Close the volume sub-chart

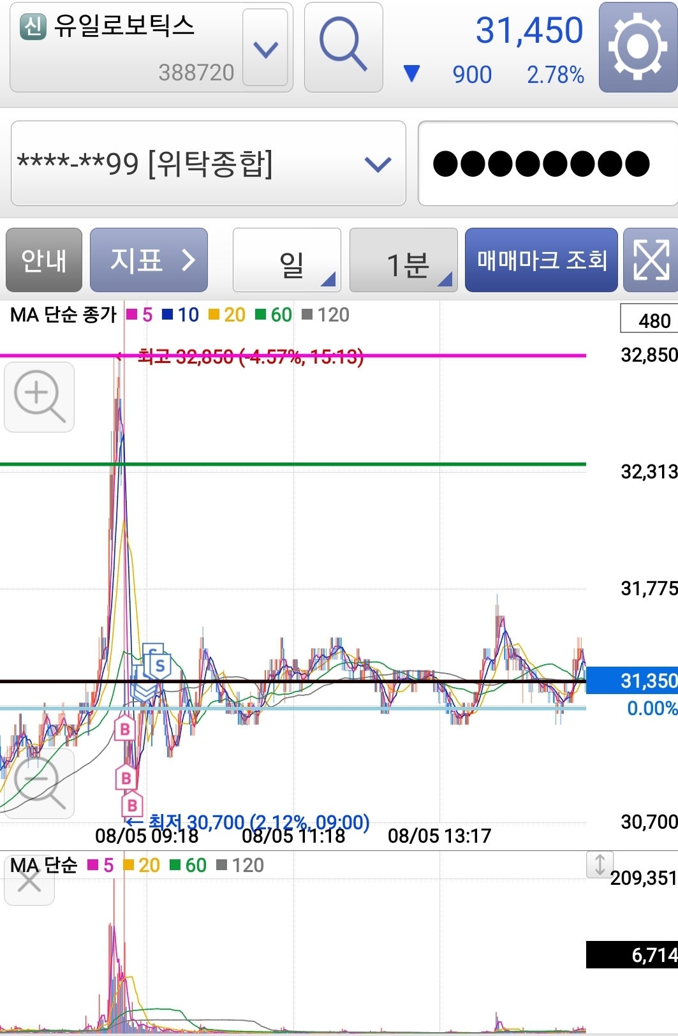tap(29, 881)
